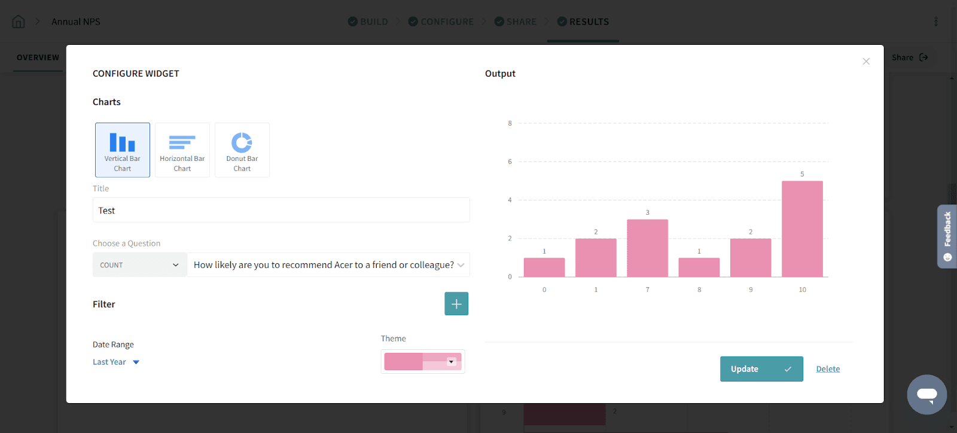Open the pink Theme color picker
The width and height of the screenshot is (957, 433).
coord(423,362)
